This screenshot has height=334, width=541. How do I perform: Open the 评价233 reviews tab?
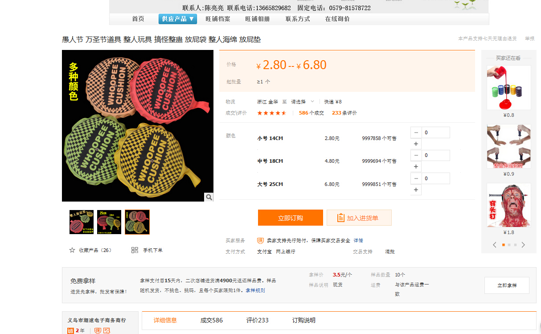(257, 320)
